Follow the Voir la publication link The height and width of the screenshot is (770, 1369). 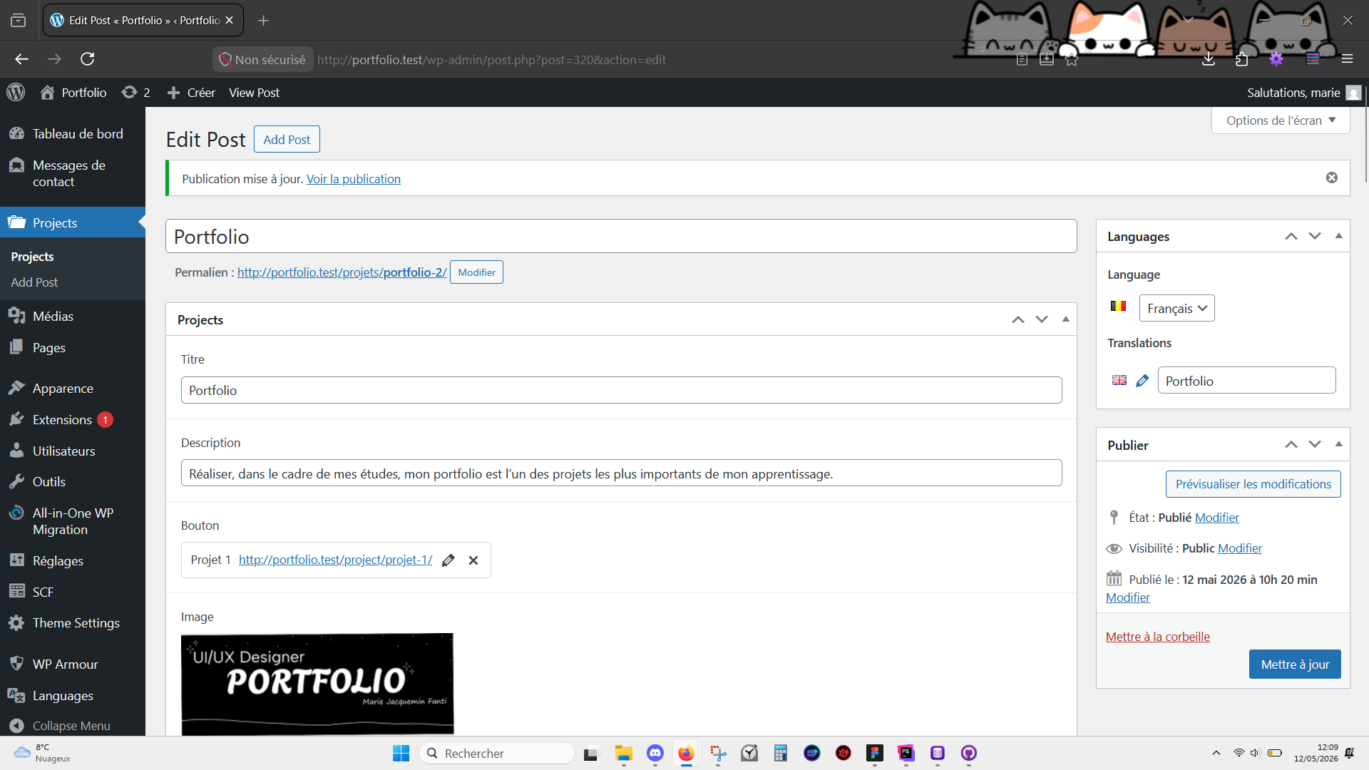(354, 179)
